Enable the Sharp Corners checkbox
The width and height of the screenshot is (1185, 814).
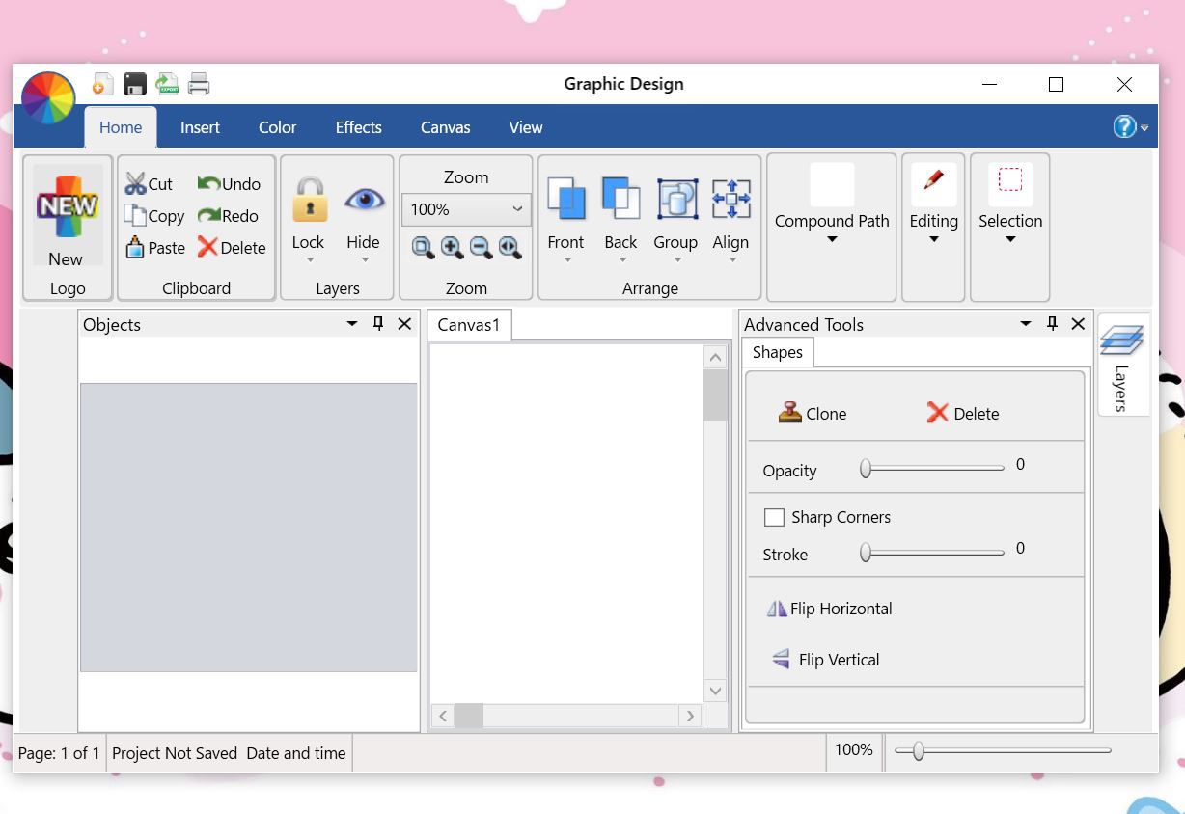click(x=774, y=518)
